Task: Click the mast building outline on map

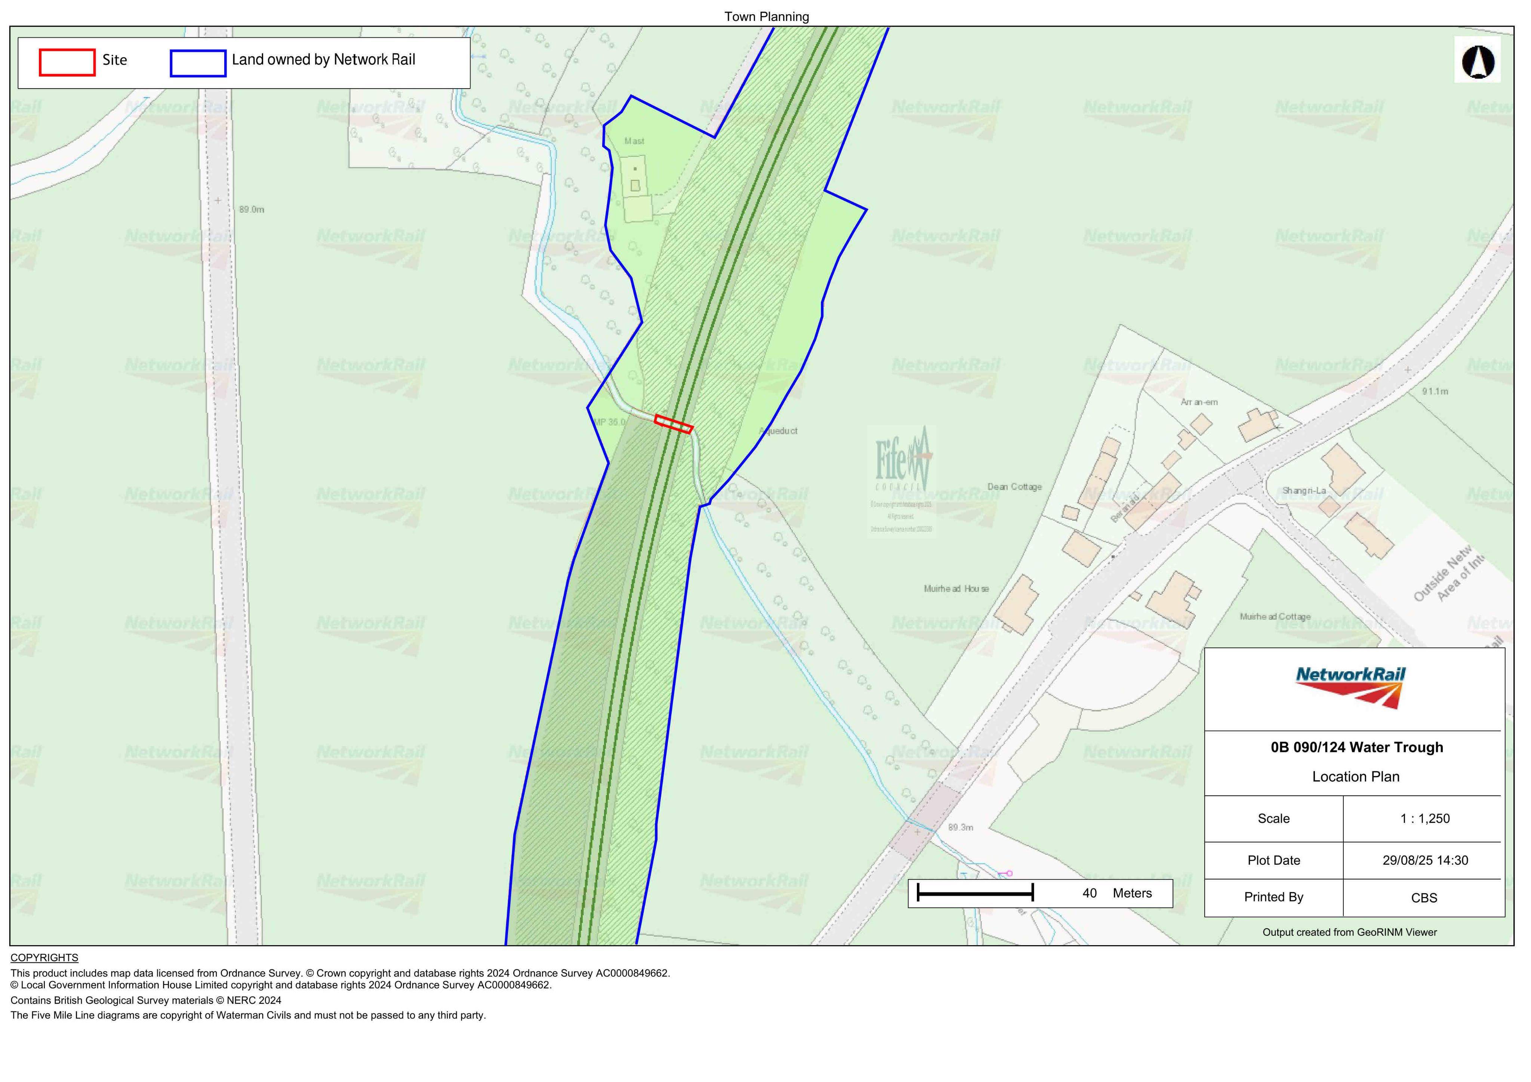Action: point(635,185)
